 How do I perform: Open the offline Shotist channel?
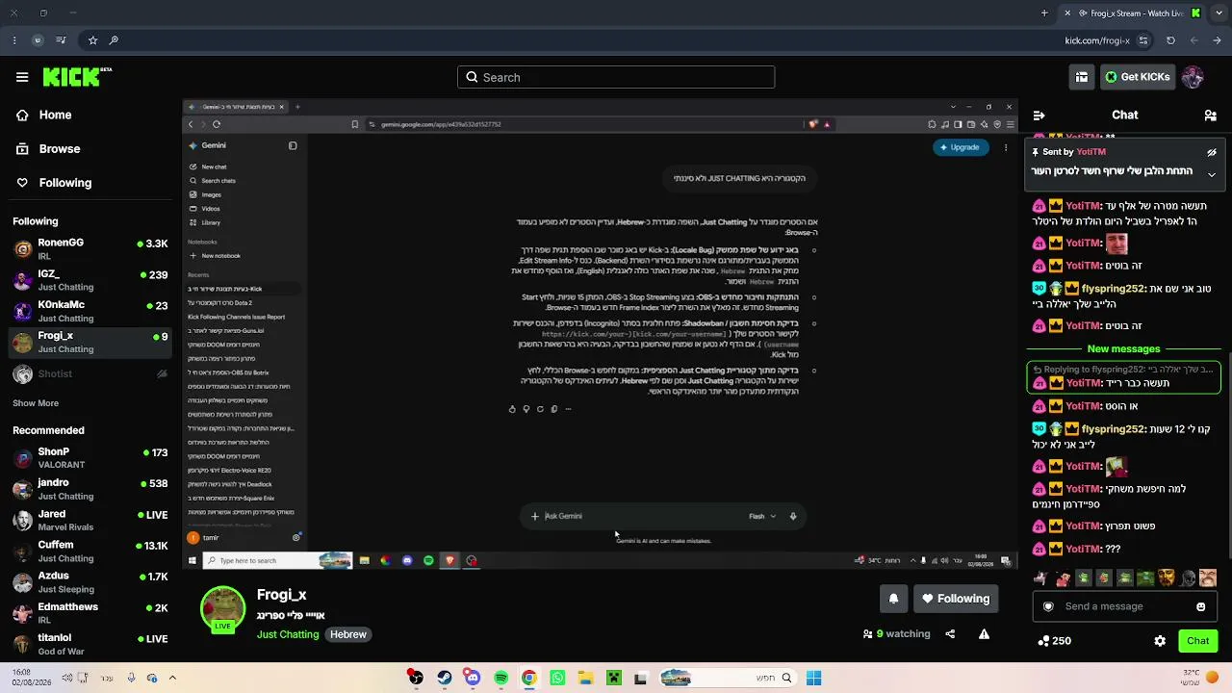[90, 373]
